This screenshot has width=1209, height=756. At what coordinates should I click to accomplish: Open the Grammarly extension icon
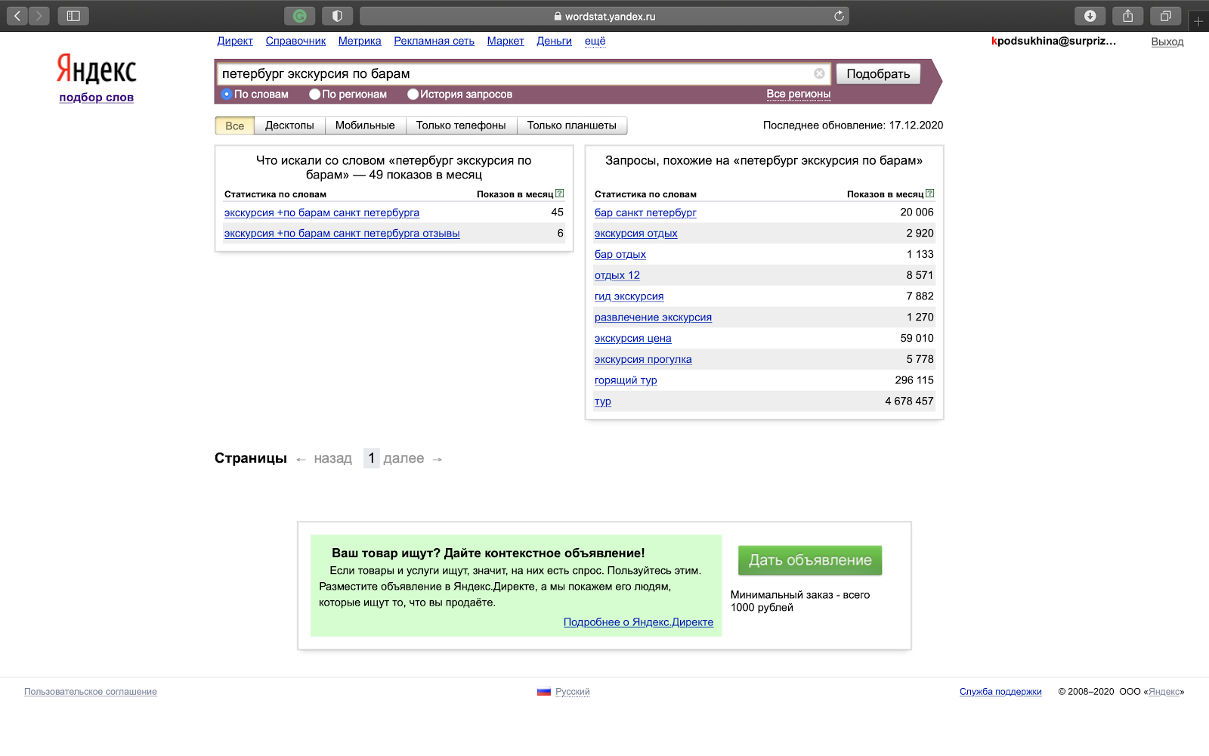(300, 16)
